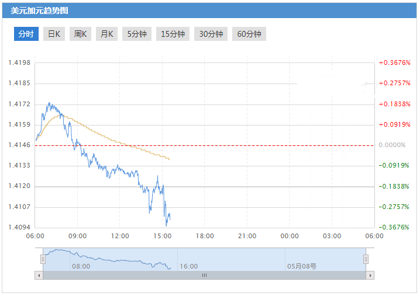This screenshot has width=420, height=296.
Task: Click the horizontal scrollbar thumb grip
Action: [204, 275]
